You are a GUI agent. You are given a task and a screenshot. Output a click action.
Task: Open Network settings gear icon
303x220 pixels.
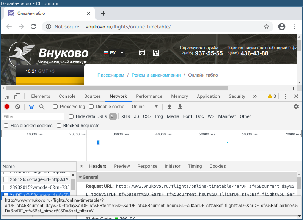296,107
